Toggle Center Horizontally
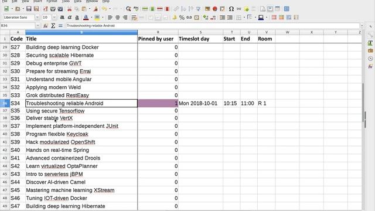 (x=117, y=18)
